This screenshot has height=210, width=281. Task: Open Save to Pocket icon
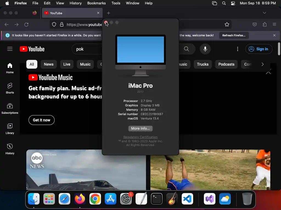[255, 24]
